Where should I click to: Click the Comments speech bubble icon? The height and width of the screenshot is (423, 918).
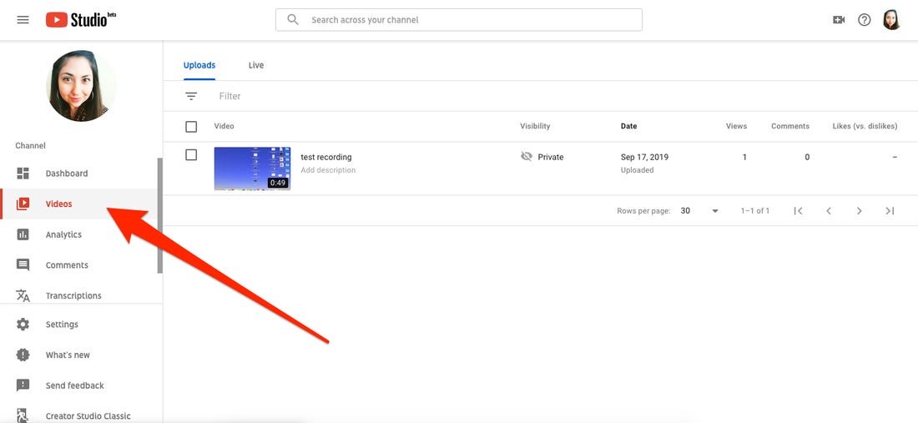pos(23,265)
